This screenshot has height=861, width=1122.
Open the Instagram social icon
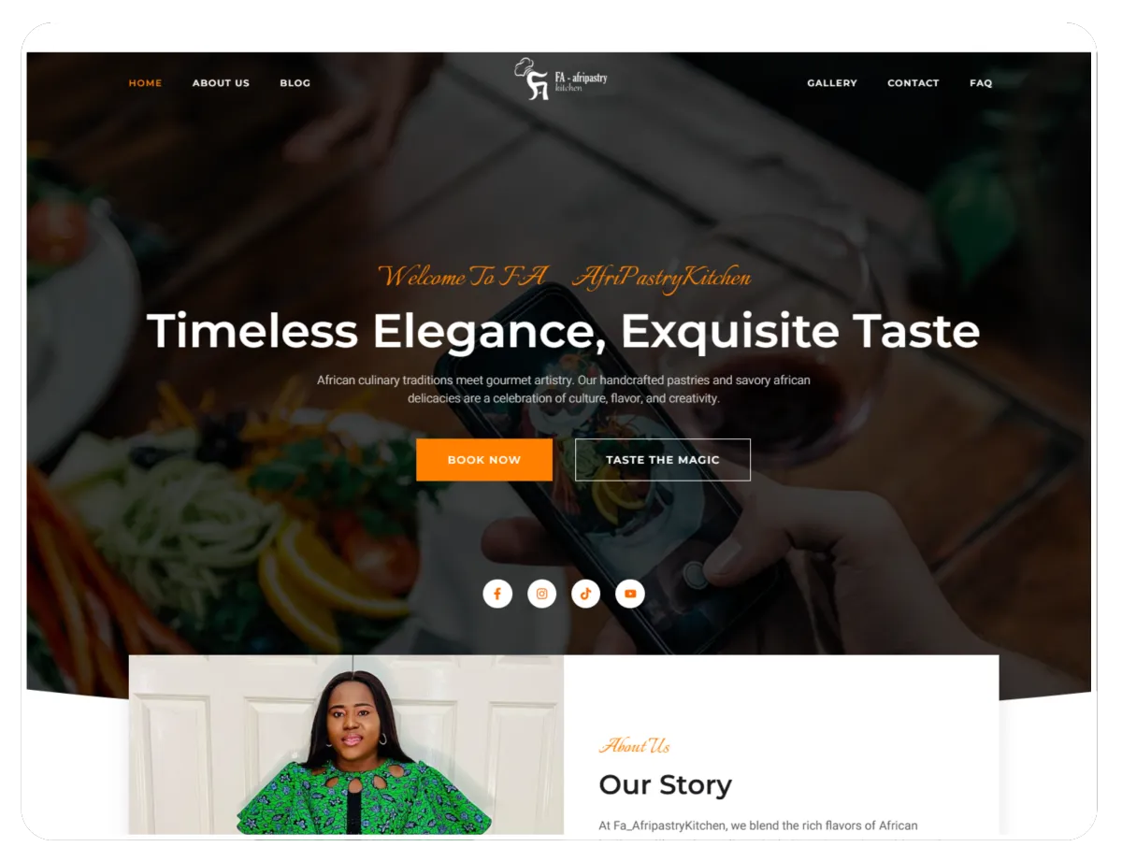tap(541, 594)
